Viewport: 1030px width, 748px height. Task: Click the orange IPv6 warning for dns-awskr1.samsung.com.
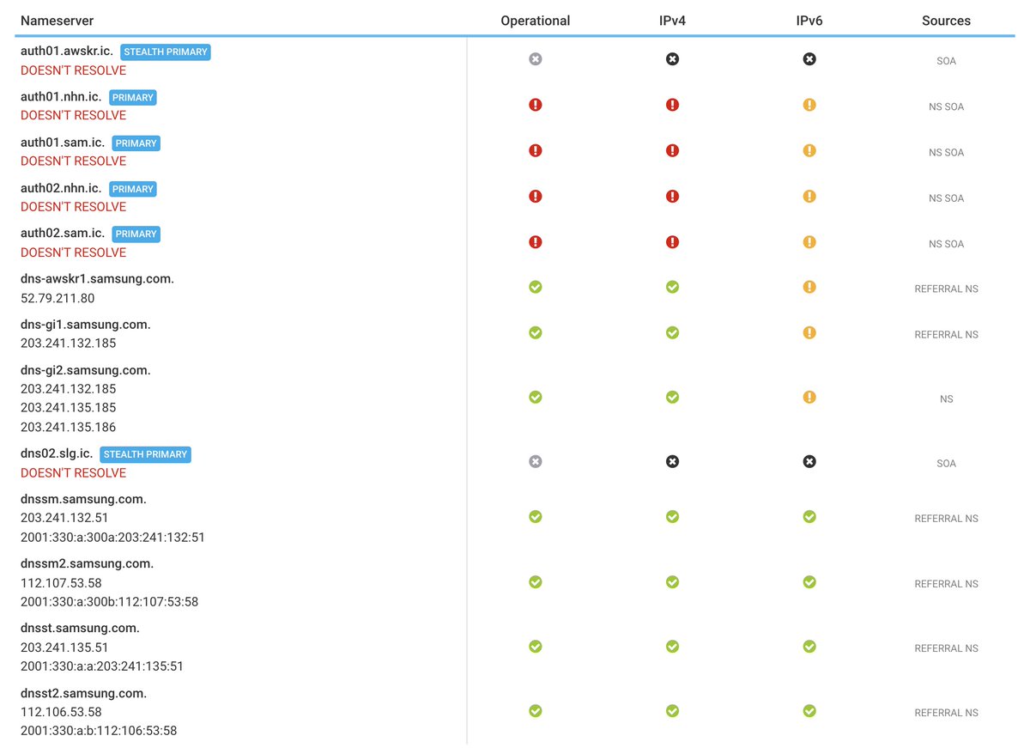(809, 287)
